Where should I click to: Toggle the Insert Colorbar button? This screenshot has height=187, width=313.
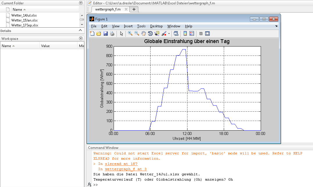185,34
